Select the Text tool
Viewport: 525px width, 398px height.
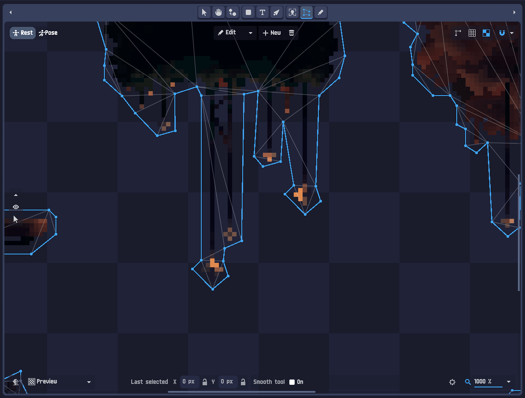(262, 13)
